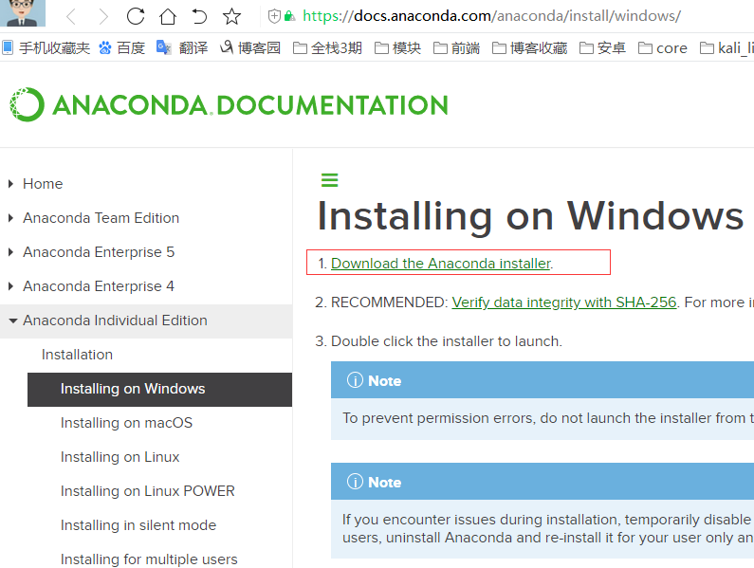Open the 模块 bookmark folder
The height and width of the screenshot is (568, 754).
coord(397,48)
